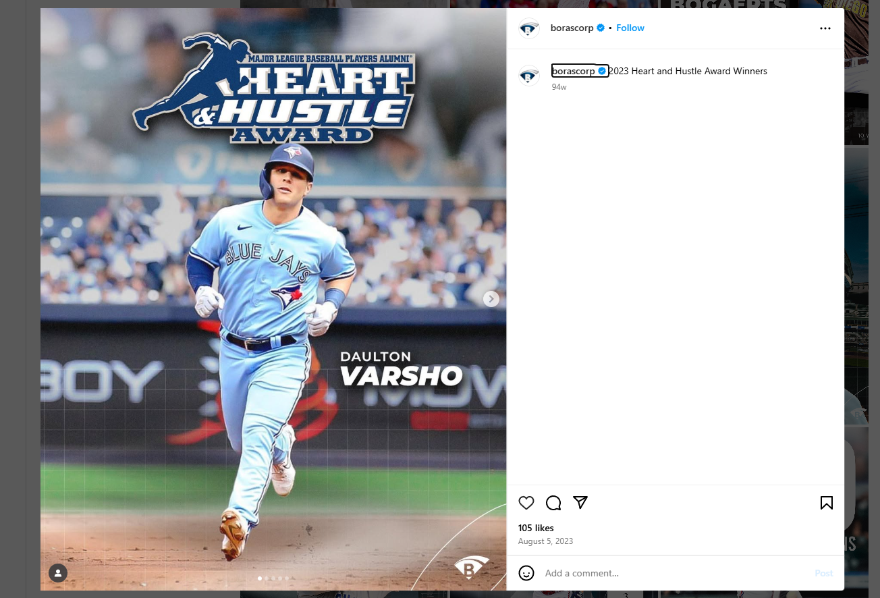Image resolution: width=880 pixels, height=598 pixels.
Task: Open the three-dot more options menu
Action: coord(825,28)
